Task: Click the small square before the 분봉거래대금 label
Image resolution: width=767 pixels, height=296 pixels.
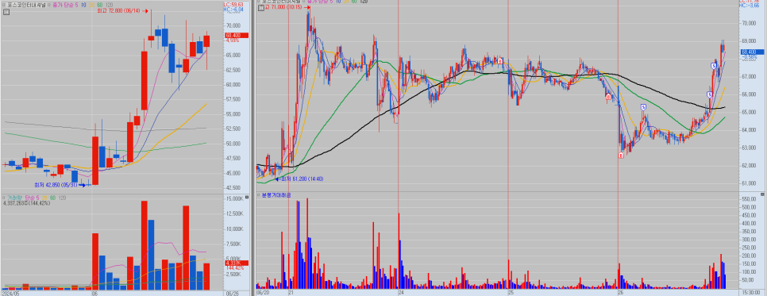Action: (259, 194)
